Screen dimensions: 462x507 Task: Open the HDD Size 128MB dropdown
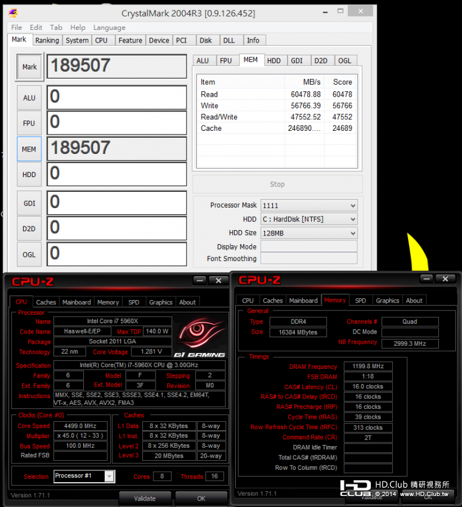click(x=309, y=233)
